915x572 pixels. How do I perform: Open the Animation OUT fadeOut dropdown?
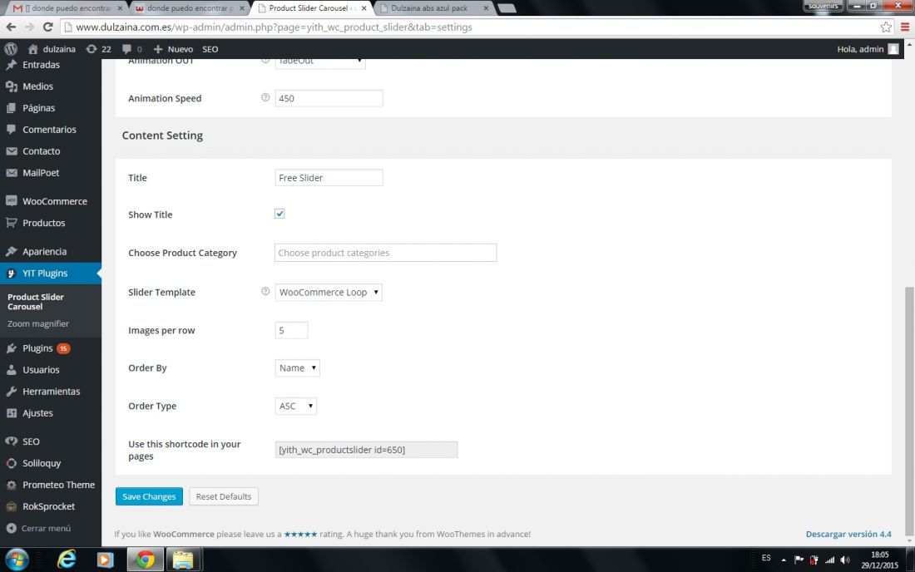(320, 62)
